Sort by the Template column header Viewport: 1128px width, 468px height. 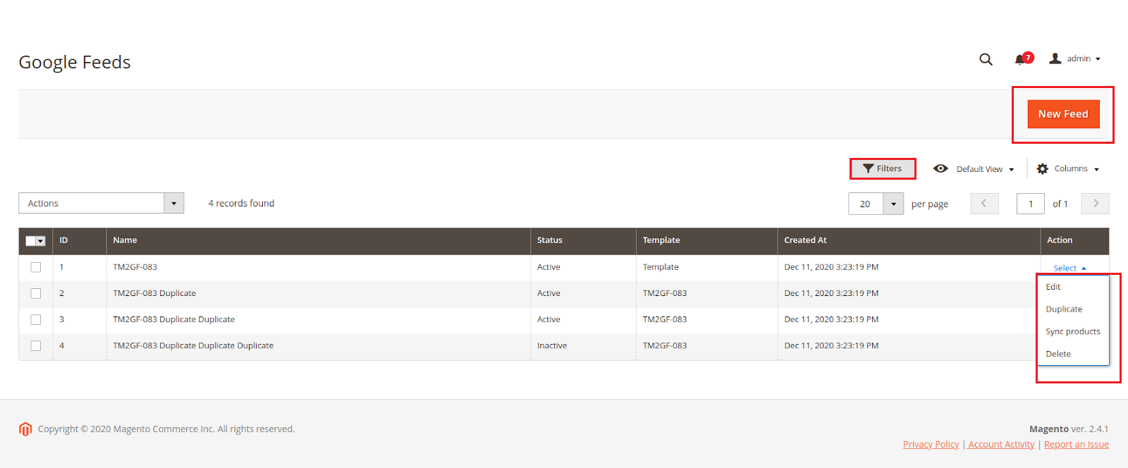click(x=706, y=241)
